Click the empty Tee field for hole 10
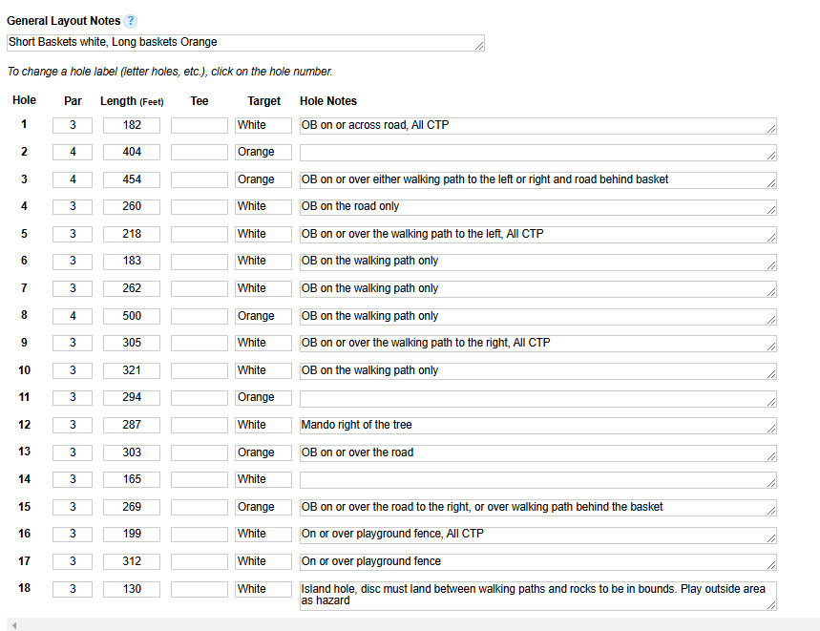 point(200,370)
